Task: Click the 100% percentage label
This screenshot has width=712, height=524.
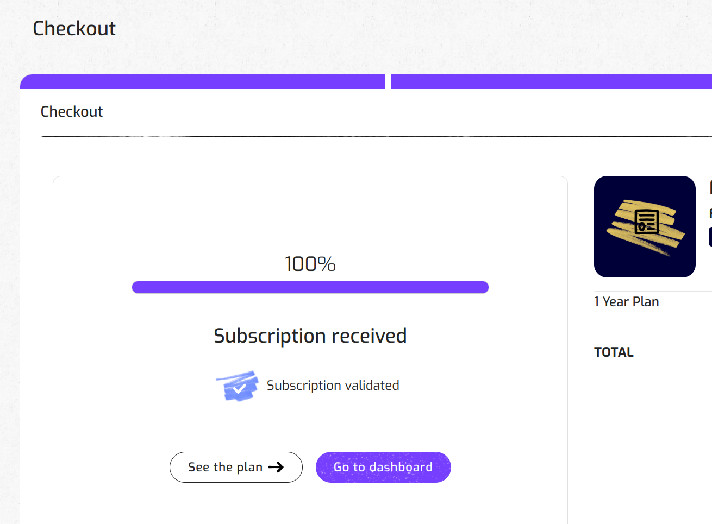Action: click(310, 264)
